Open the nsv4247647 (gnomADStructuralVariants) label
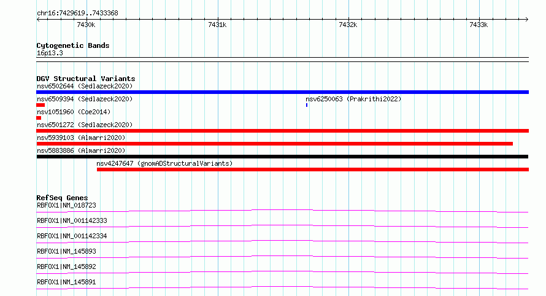The width and height of the screenshot is (546, 296). (x=164, y=163)
